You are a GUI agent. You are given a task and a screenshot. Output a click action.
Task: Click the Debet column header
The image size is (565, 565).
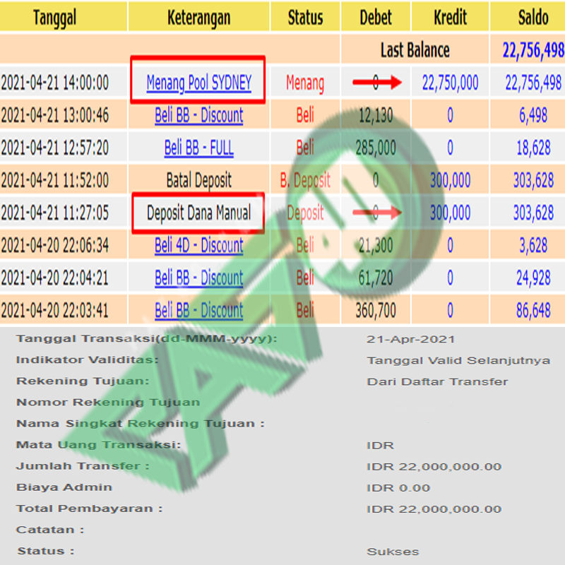pos(376,17)
